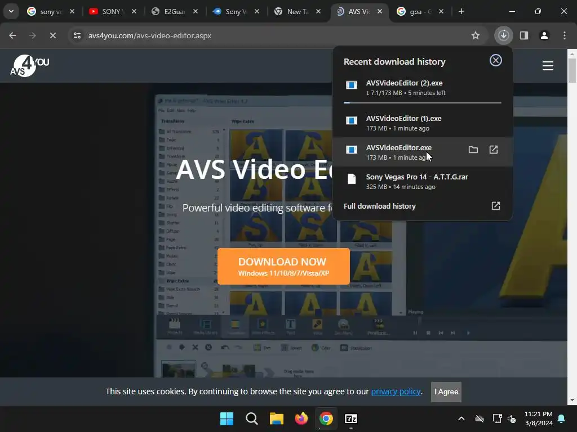Open the notification bell in the taskbar
The image size is (577, 432).
562,418
